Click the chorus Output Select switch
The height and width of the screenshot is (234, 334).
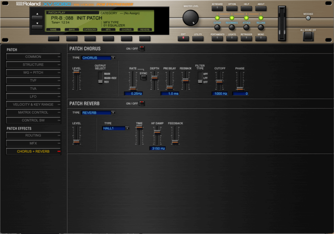(100, 78)
